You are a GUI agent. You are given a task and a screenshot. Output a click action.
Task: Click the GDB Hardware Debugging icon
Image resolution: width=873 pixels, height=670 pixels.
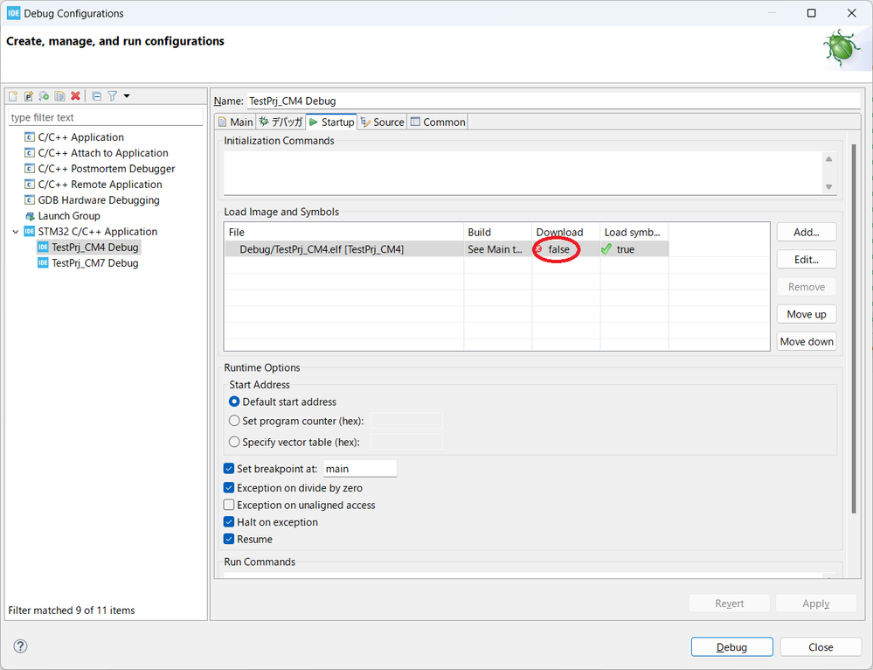tap(30, 200)
